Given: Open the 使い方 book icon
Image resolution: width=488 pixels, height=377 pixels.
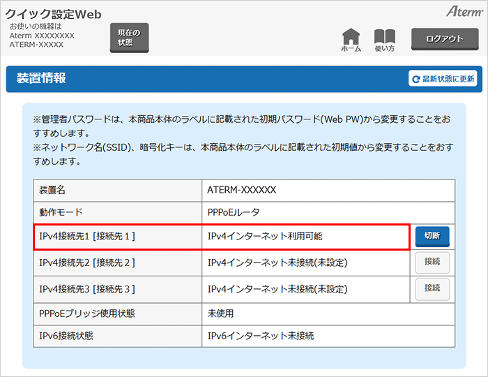Looking at the screenshot, I should tap(384, 38).
